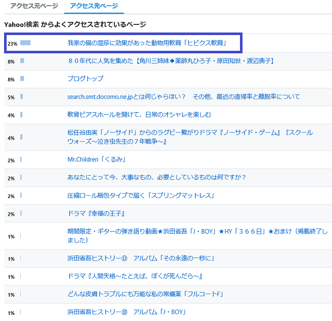Open the 期間限定・ギターの弾き語り動画 link
The image size is (332, 321).
click(197, 236)
